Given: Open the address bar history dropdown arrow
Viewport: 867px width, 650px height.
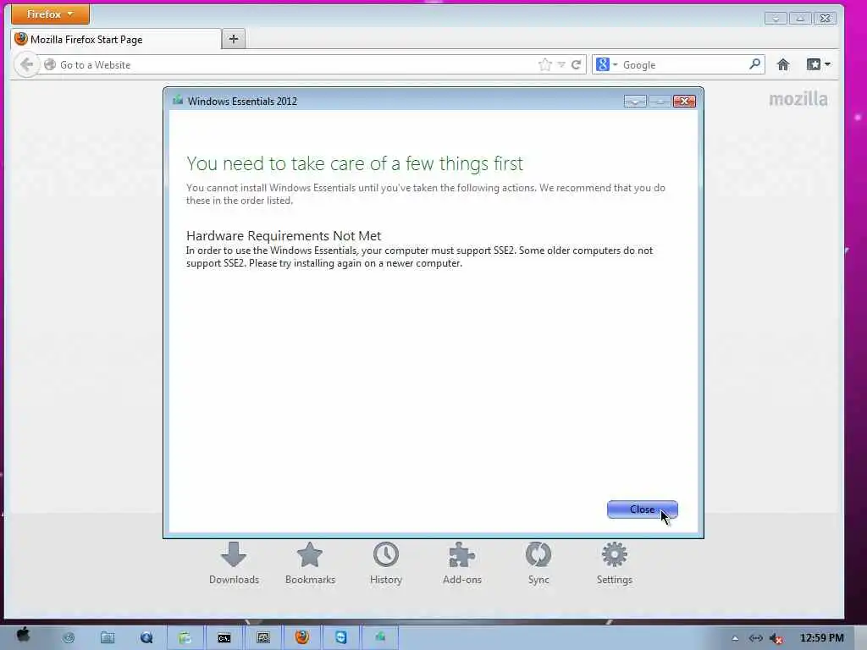Looking at the screenshot, I should [561, 64].
